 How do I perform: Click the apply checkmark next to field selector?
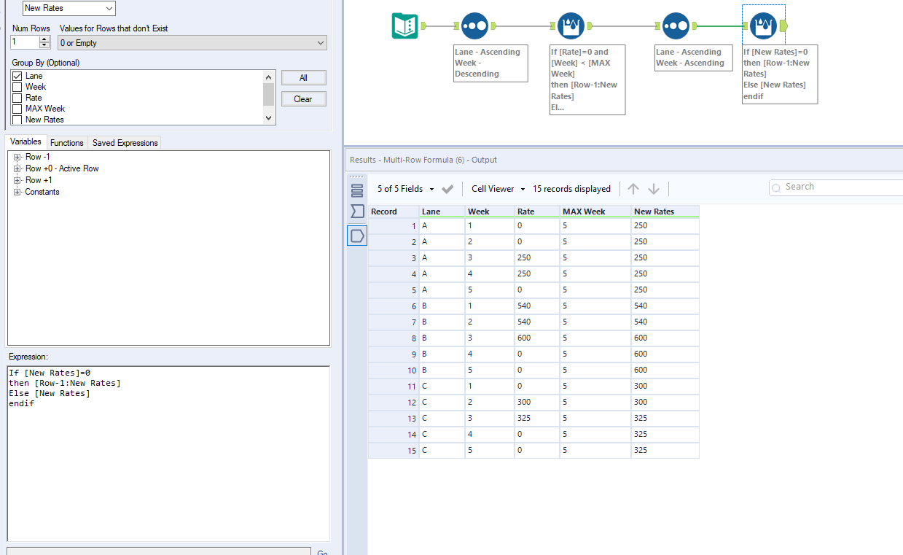click(447, 188)
